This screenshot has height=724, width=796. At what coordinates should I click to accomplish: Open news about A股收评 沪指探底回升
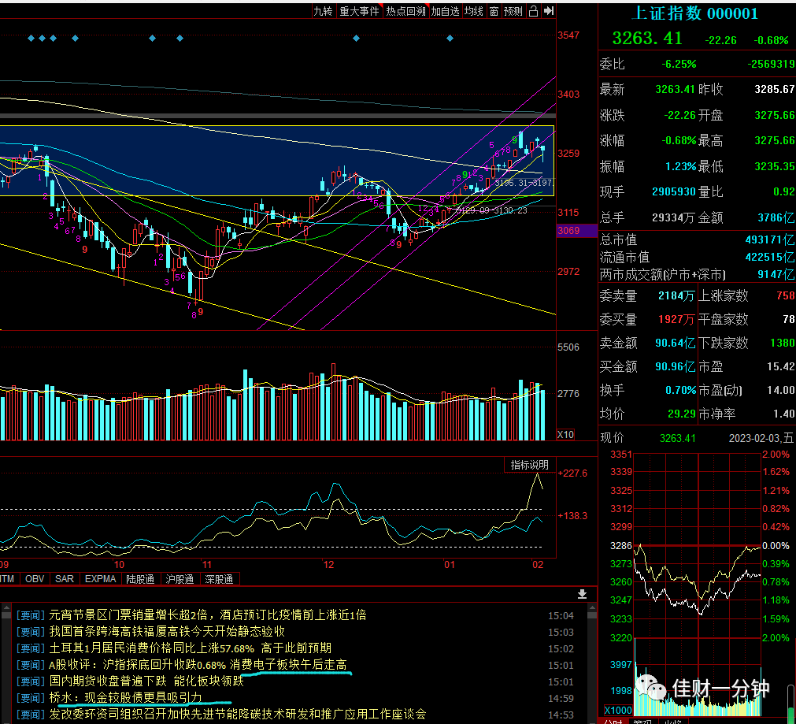click(198, 665)
